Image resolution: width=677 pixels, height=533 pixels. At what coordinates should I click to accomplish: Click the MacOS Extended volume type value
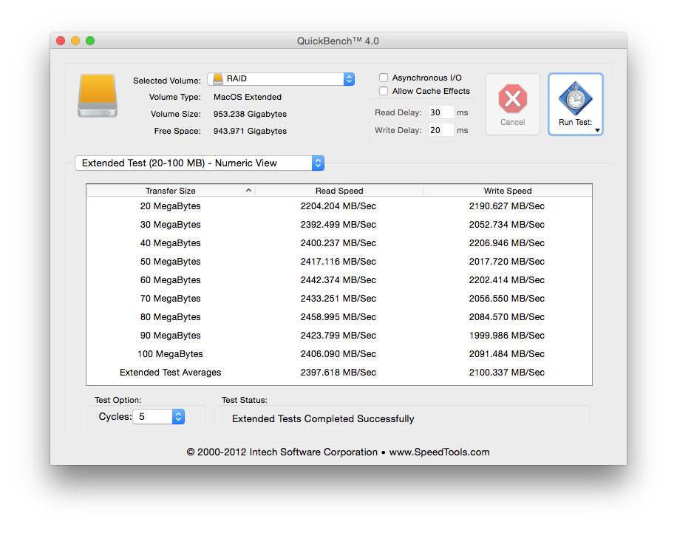tap(248, 97)
